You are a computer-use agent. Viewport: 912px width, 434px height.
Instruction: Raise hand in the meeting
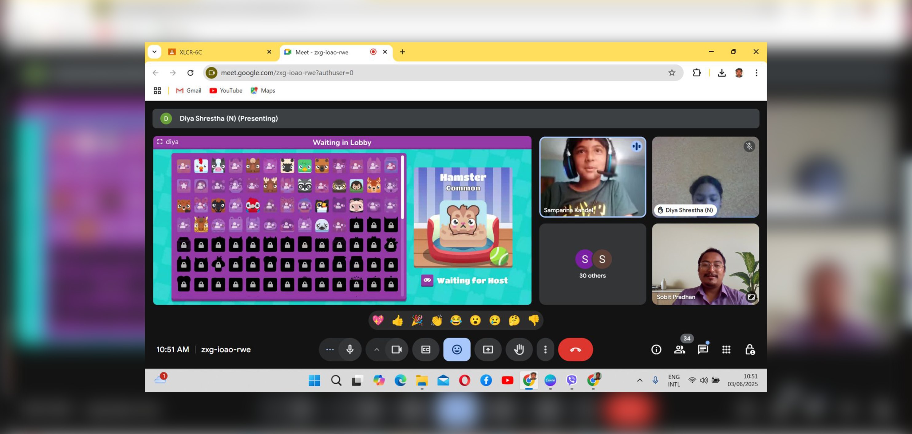click(x=519, y=350)
